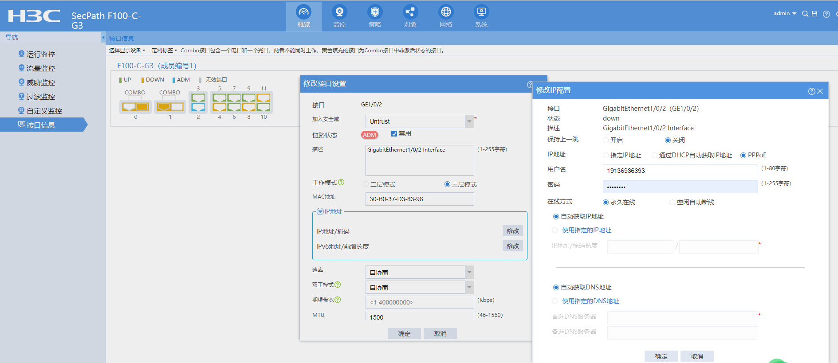Click the search magnifier icon near admin
The height and width of the screenshot is (363, 838).
pos(805,14)
